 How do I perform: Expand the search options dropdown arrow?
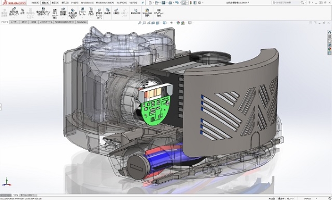305,3
